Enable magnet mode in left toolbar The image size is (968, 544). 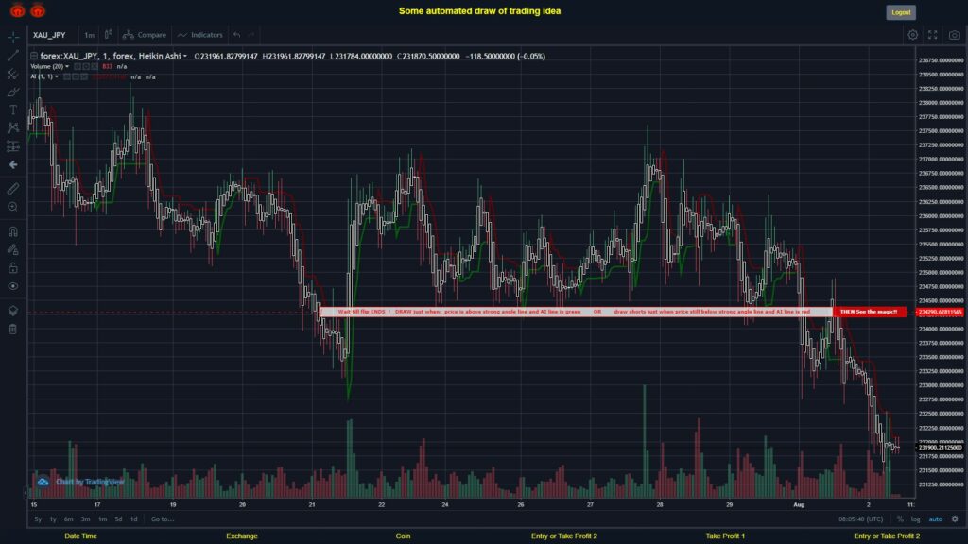click(x=13, y=231)
